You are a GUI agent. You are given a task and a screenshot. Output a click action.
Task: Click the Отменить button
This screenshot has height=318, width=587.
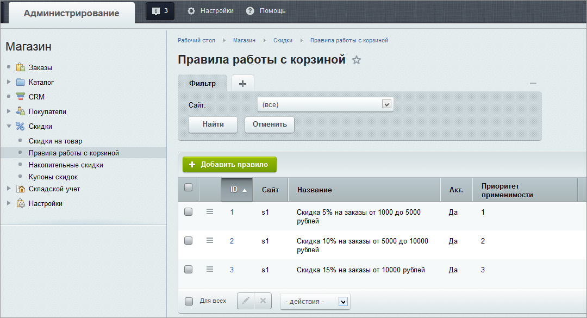[270, 124]
